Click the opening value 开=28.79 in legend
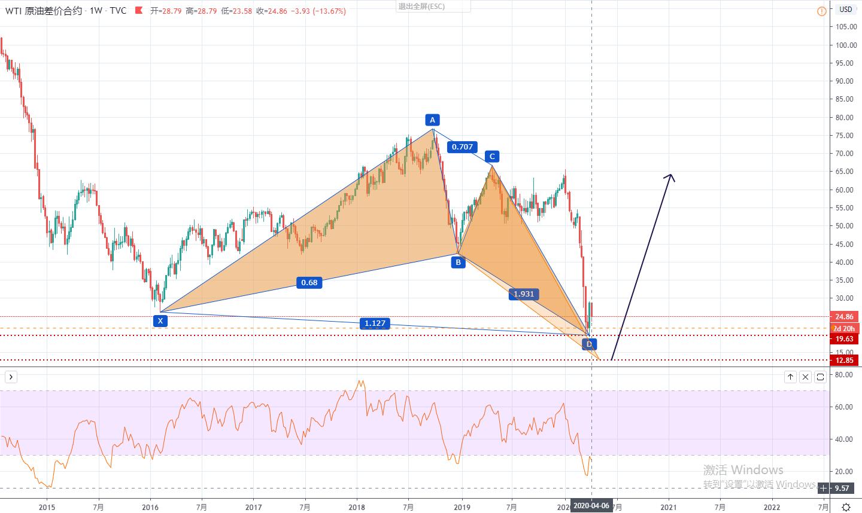 tap(166, 11)
